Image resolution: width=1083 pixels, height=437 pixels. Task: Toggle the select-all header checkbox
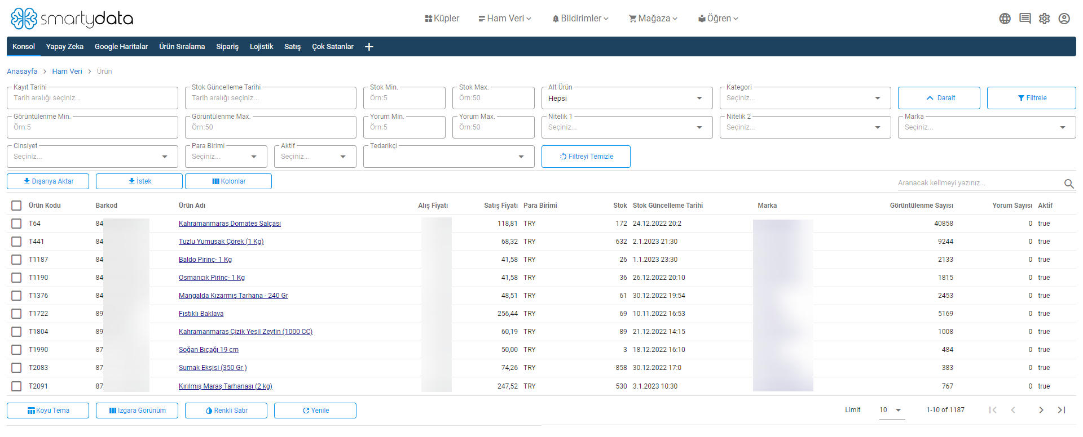click(x=16, y=206)
